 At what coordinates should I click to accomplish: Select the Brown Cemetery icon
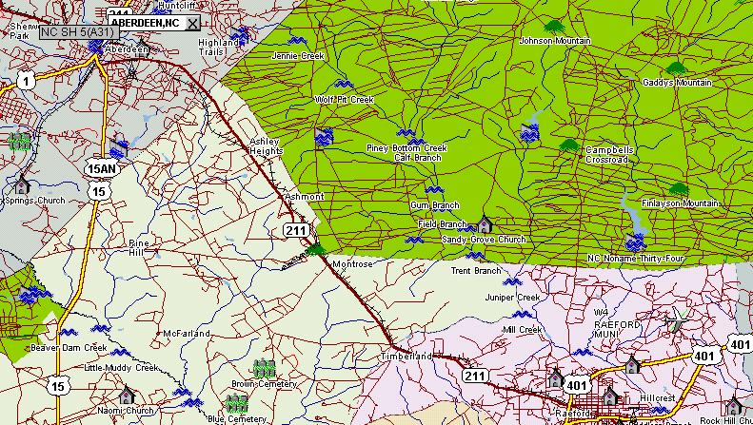[x=264, y=369]
